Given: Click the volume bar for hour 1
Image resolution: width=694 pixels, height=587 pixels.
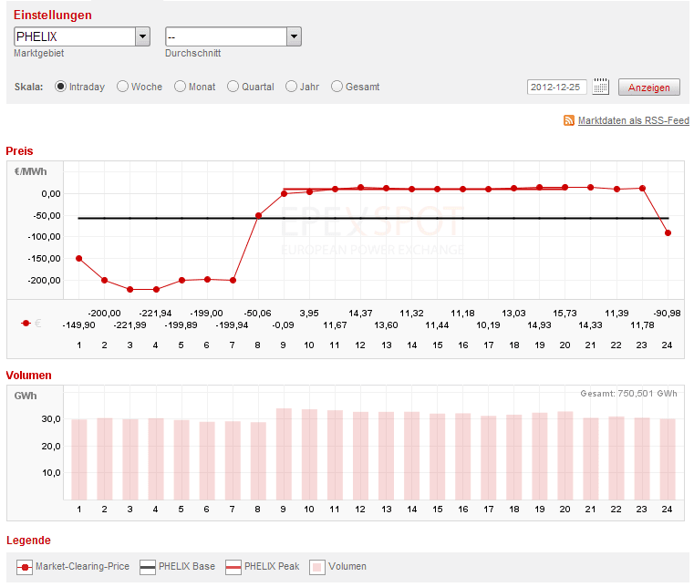Looking at the screenshot, I should tap(79, 459).
